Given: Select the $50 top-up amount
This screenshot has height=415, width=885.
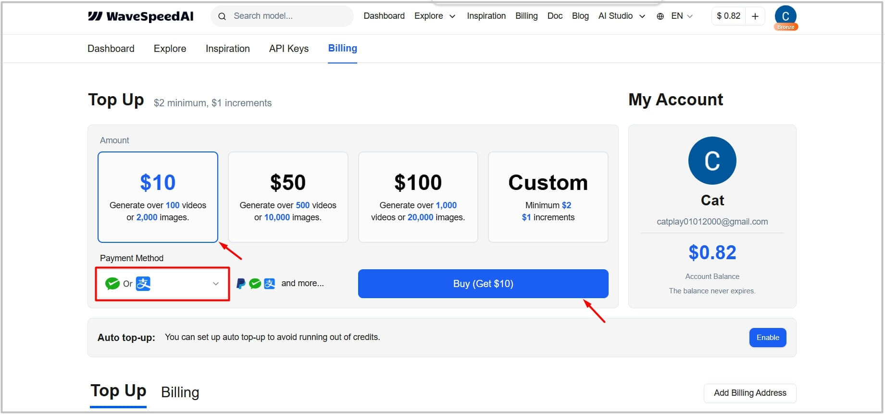Looking at the screenshot, I should 288,197.
